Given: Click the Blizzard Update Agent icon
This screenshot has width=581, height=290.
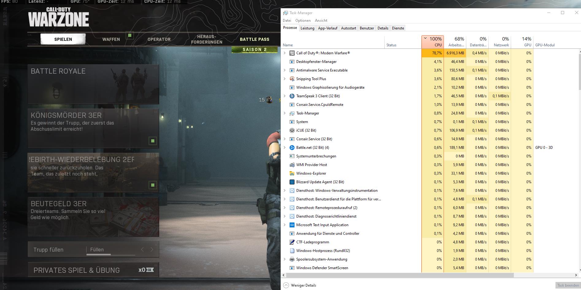Looking at the screenshot, I should pyautogui.click(x=292, y=182).
